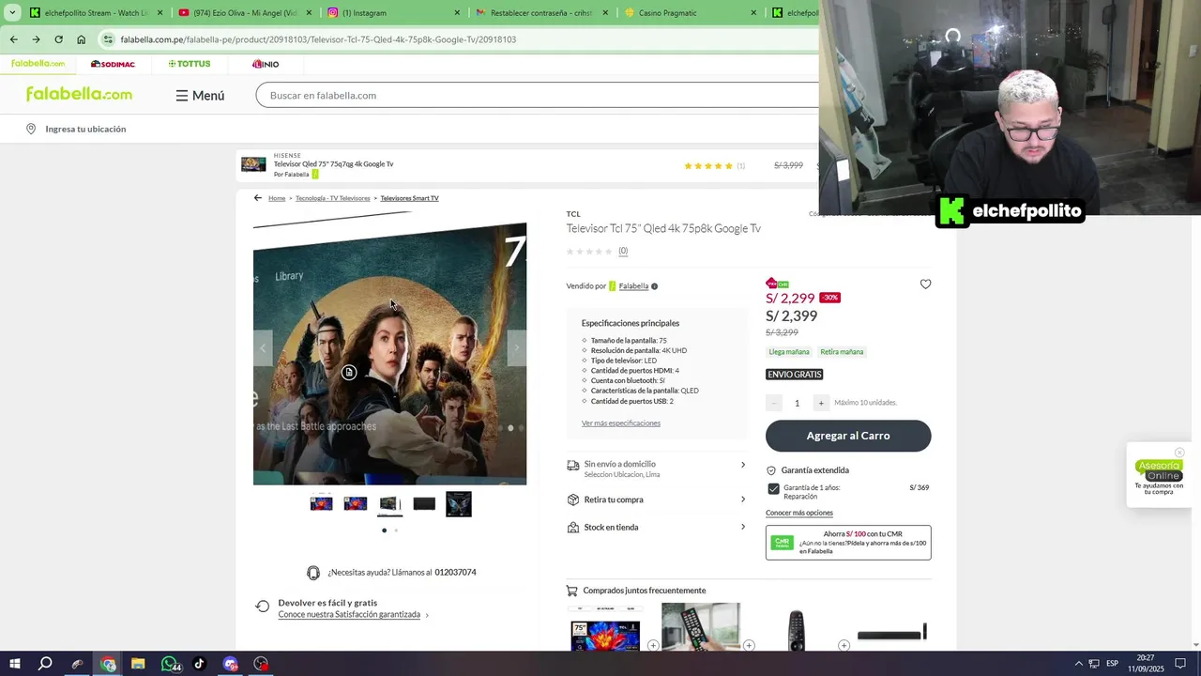Decrease quantity with minus button
Screen dimensions: 1201x676
pos(774,403)
